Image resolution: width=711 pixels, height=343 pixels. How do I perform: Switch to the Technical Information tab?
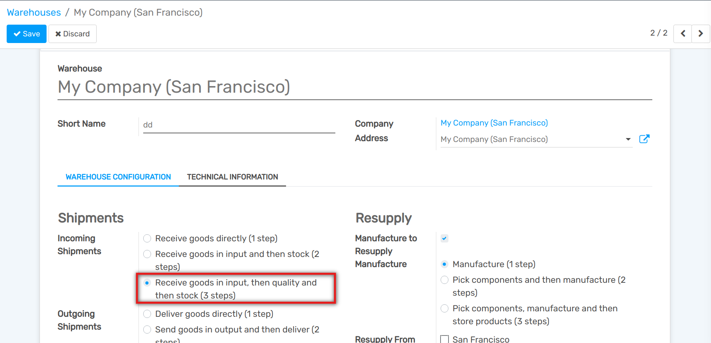point(232,177)
